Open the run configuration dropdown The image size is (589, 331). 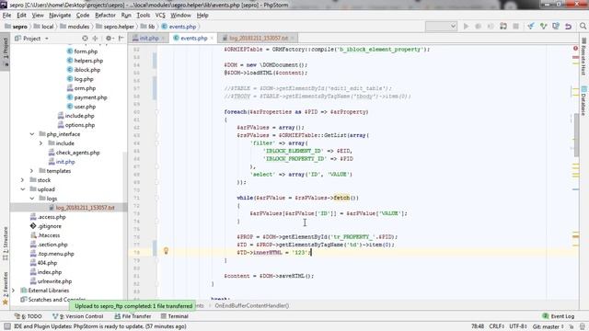(441, 27)
